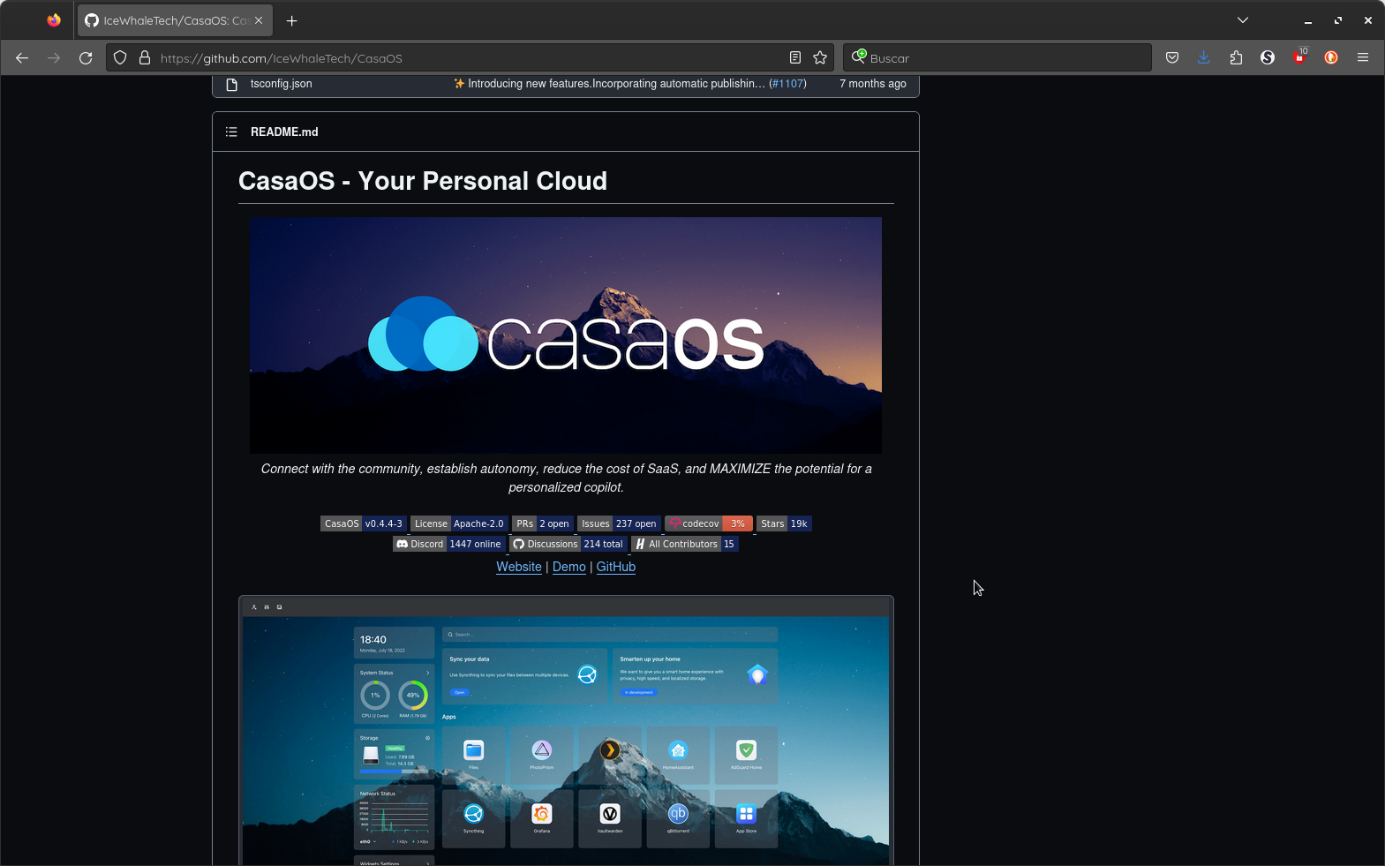The height and width of the screenshot is (866, 1385).
Task: Expand the list all tabs chevron
Action: click(x=1243, y=20)
